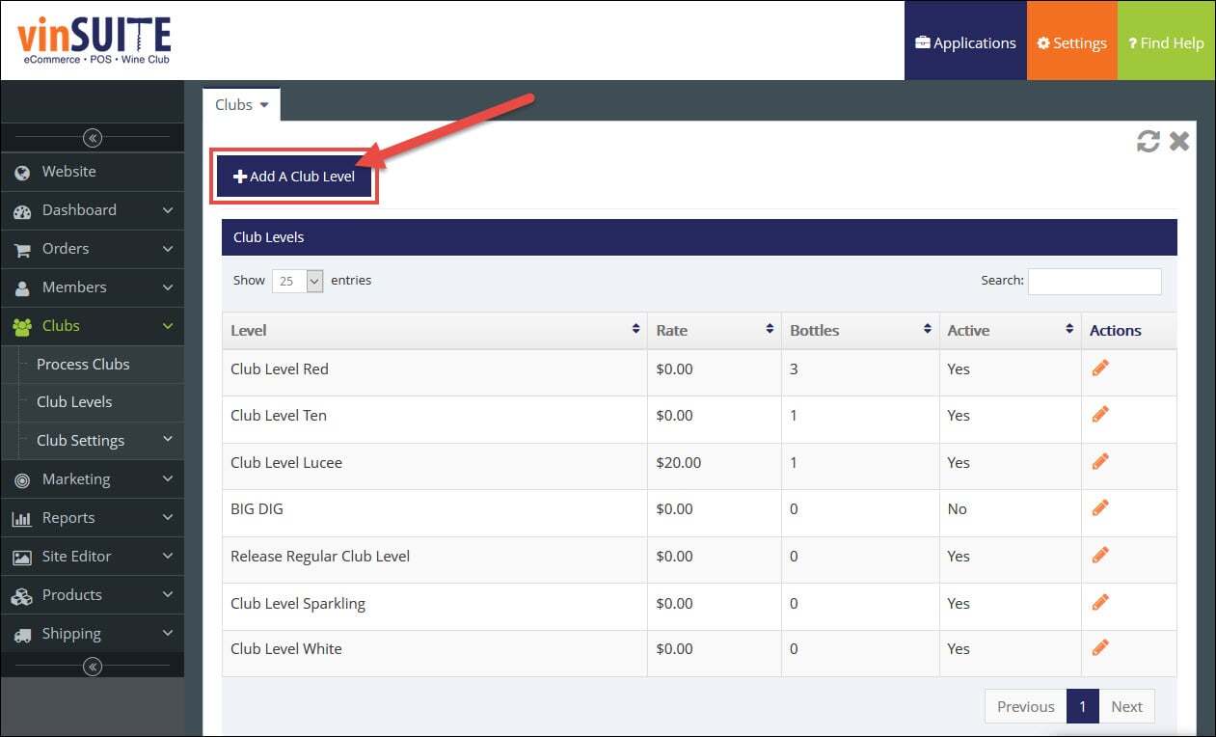Collapse the sidebar with the top double-chevron icon
This screenshot has height=737, width=1216.
[x=93, y=138]
